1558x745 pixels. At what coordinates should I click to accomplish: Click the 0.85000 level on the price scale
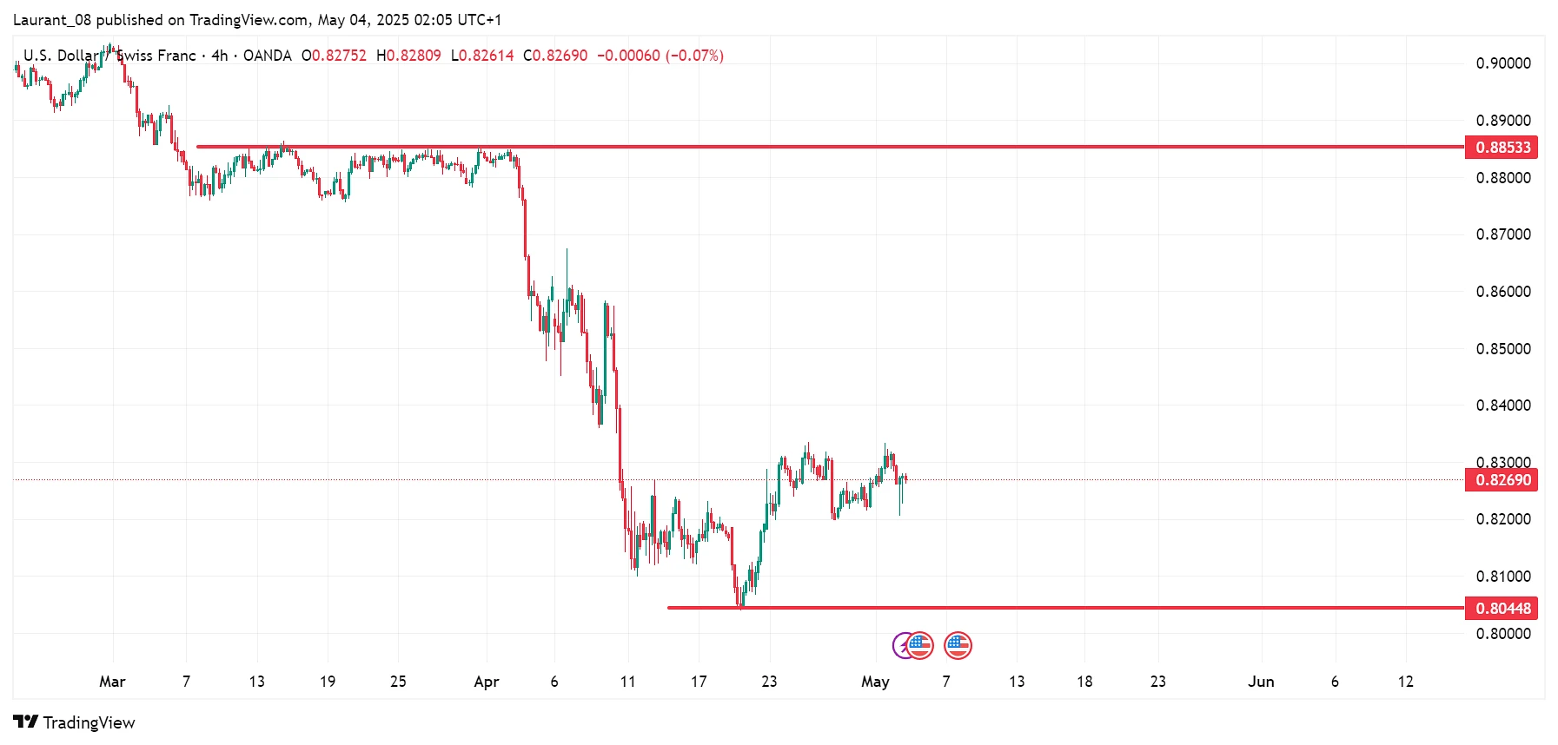[1503, 349]
